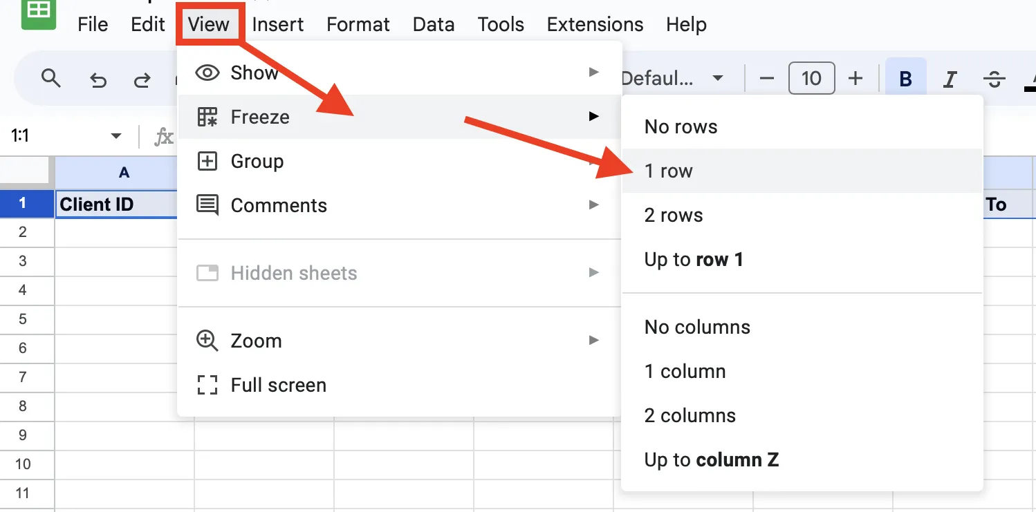Screen dimensions: 1036x512
Task: Choose Up to row 1 option
Action: click(802, 259)
